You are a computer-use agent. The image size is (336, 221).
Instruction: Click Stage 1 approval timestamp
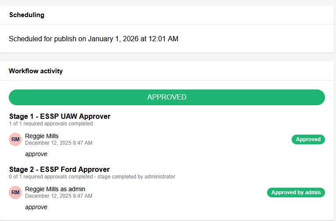coord(58,143)
